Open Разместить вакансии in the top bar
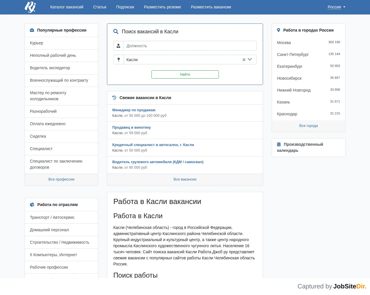The image size is (370, 295). (x=211, y=7)
